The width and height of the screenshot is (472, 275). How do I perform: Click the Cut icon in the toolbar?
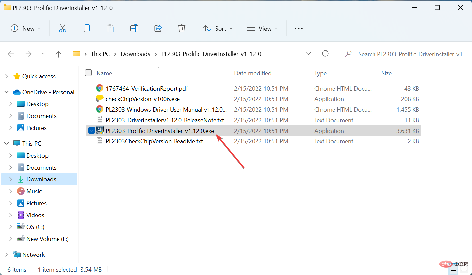(x=63, y=28)
